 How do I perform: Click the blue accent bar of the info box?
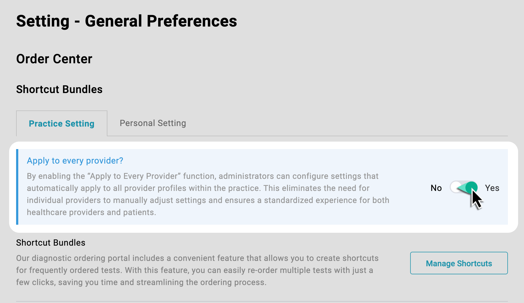click(17, 187)
